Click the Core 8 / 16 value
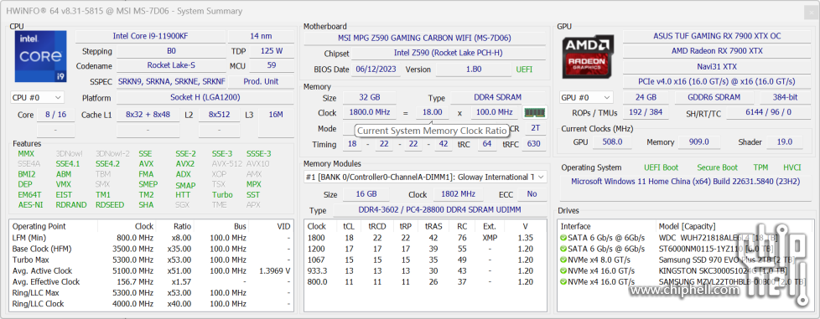This screenshot has height=319, width=820. coord(56,115)
